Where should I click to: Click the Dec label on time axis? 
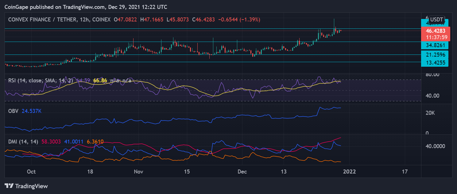tap(242, 172)
